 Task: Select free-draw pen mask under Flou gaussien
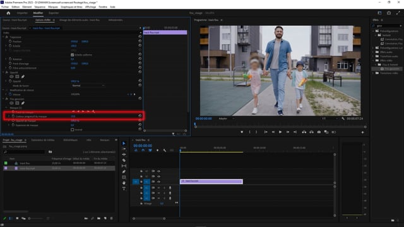(23, 103)
